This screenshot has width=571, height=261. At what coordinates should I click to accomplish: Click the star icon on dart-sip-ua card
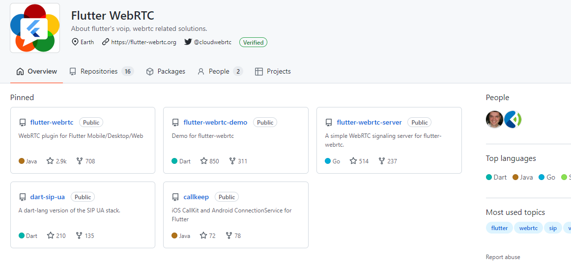tap(51, 235)
